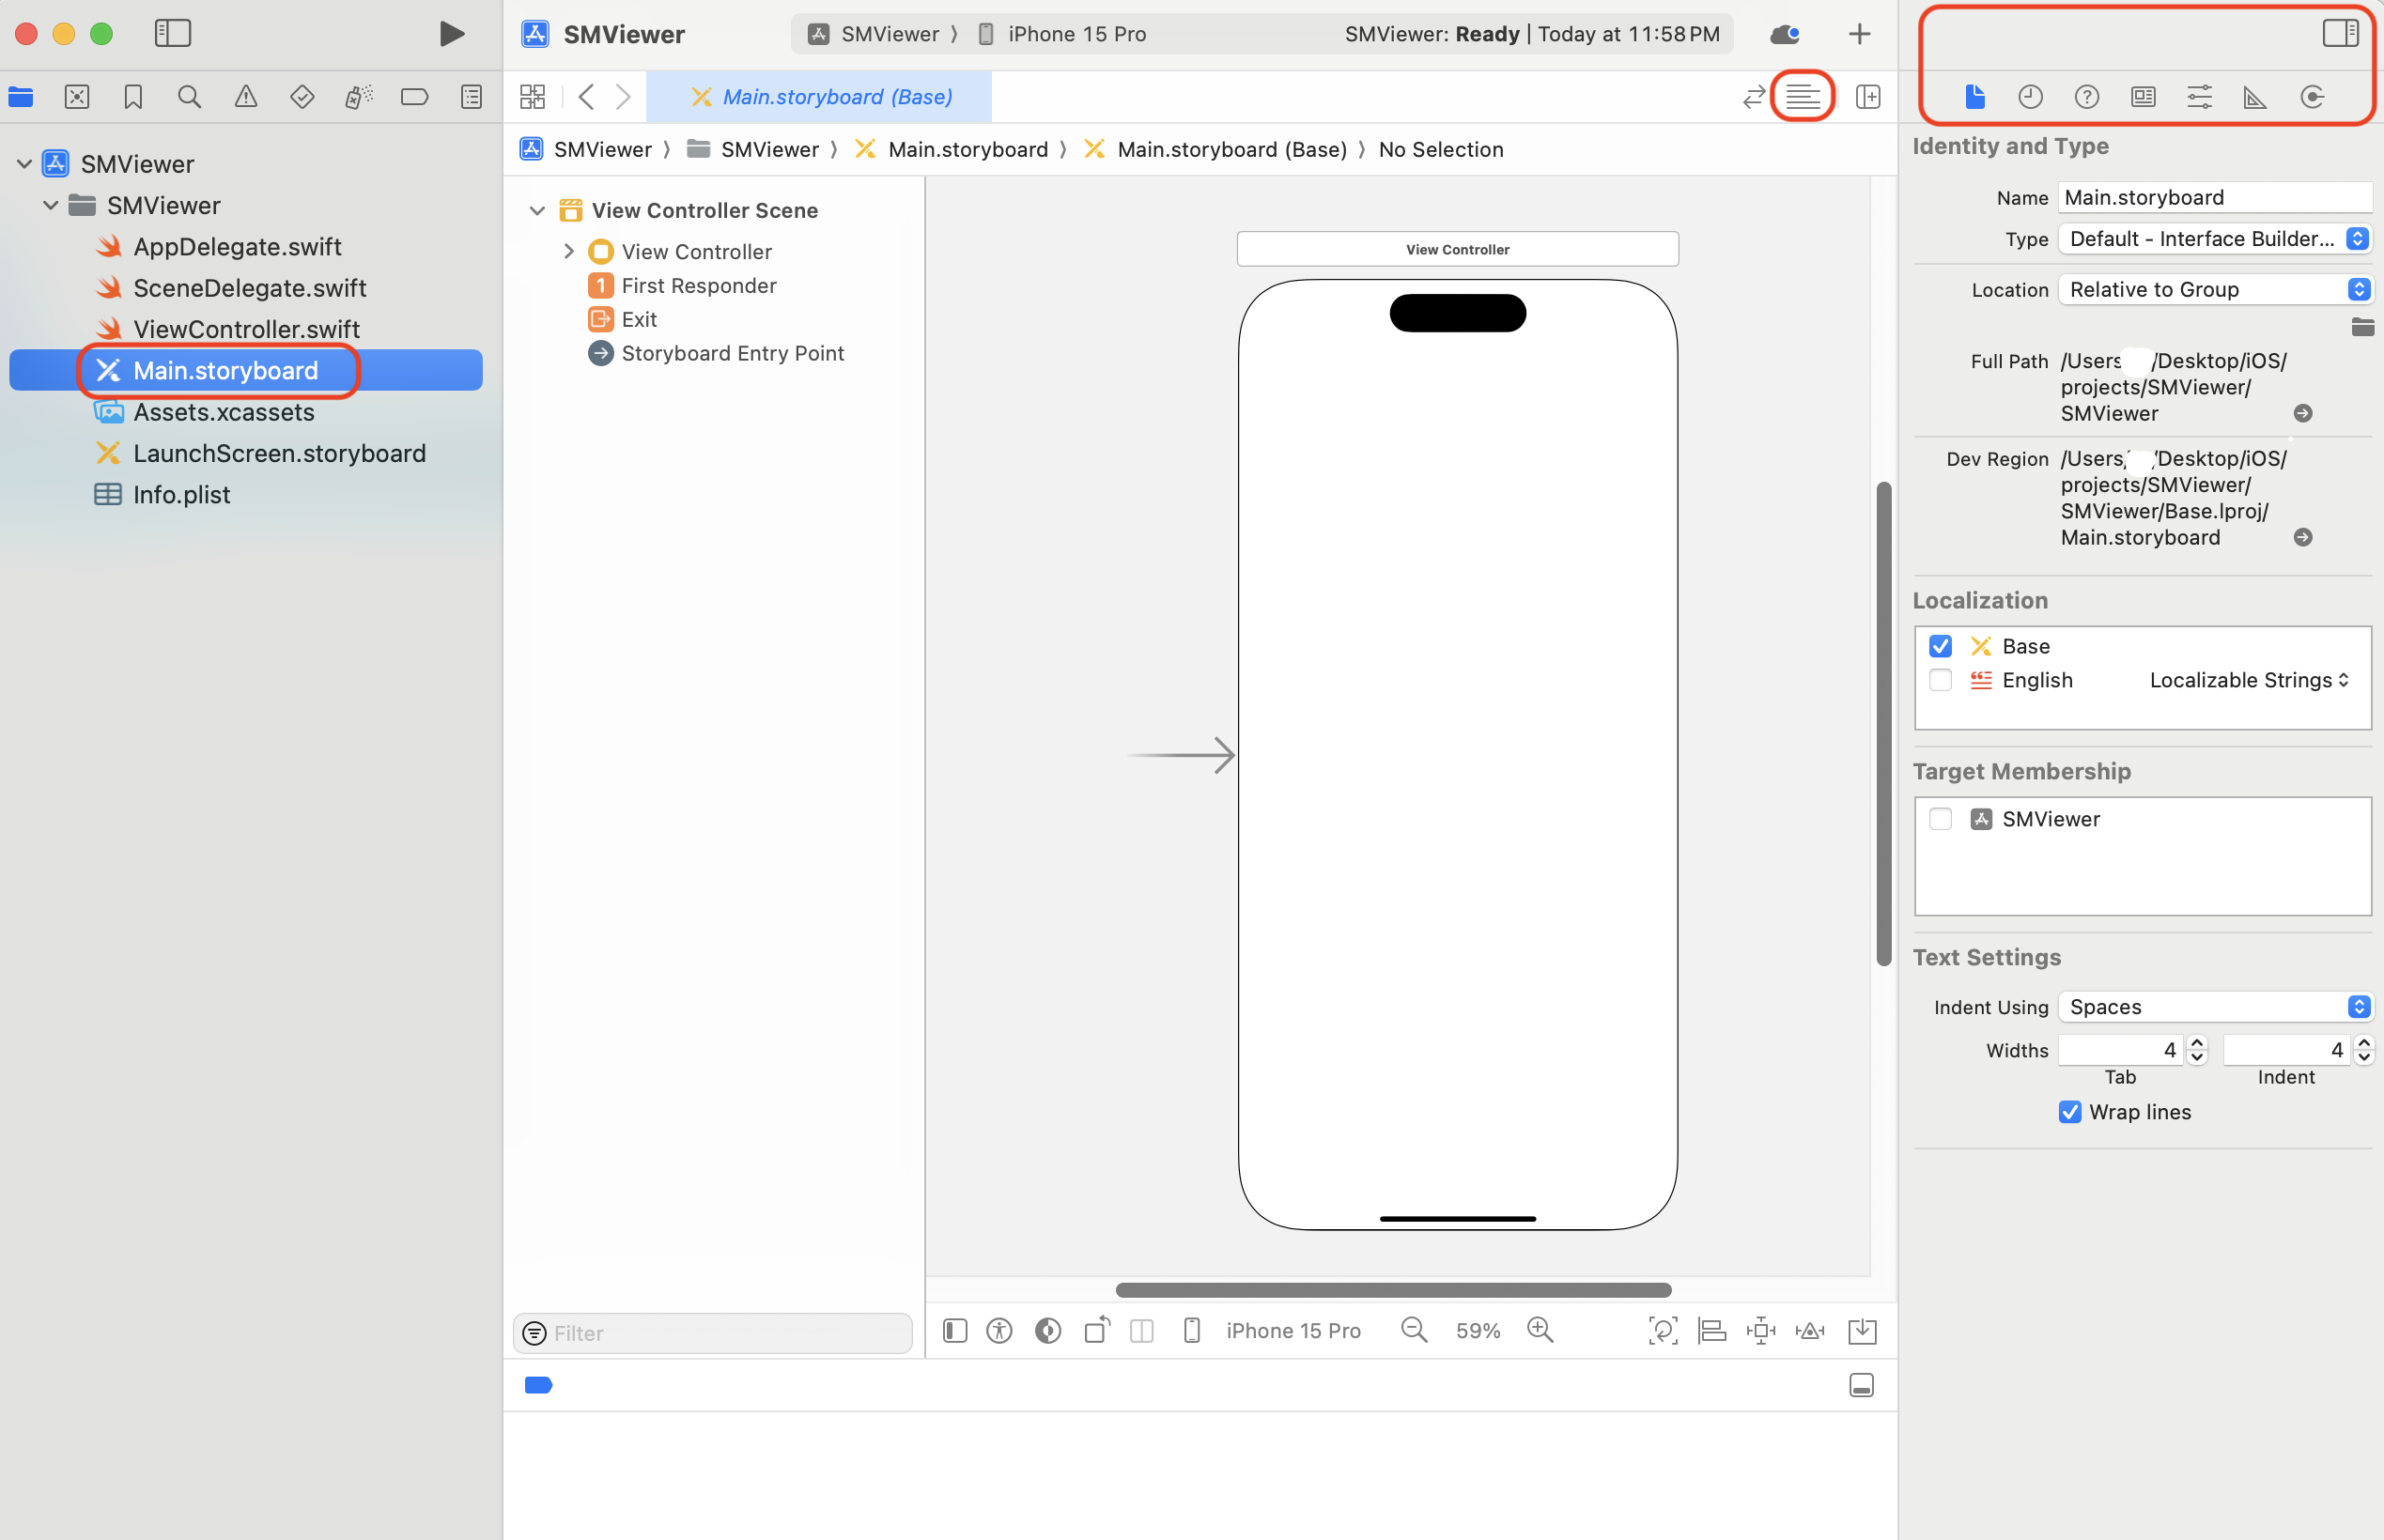
Task: Expand the View Controller outline item
Action: (568, 252)
